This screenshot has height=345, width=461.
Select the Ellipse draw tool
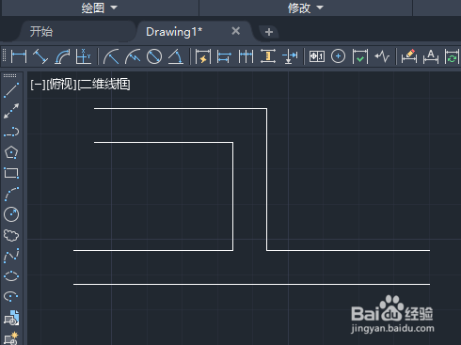tap(11, 276)
